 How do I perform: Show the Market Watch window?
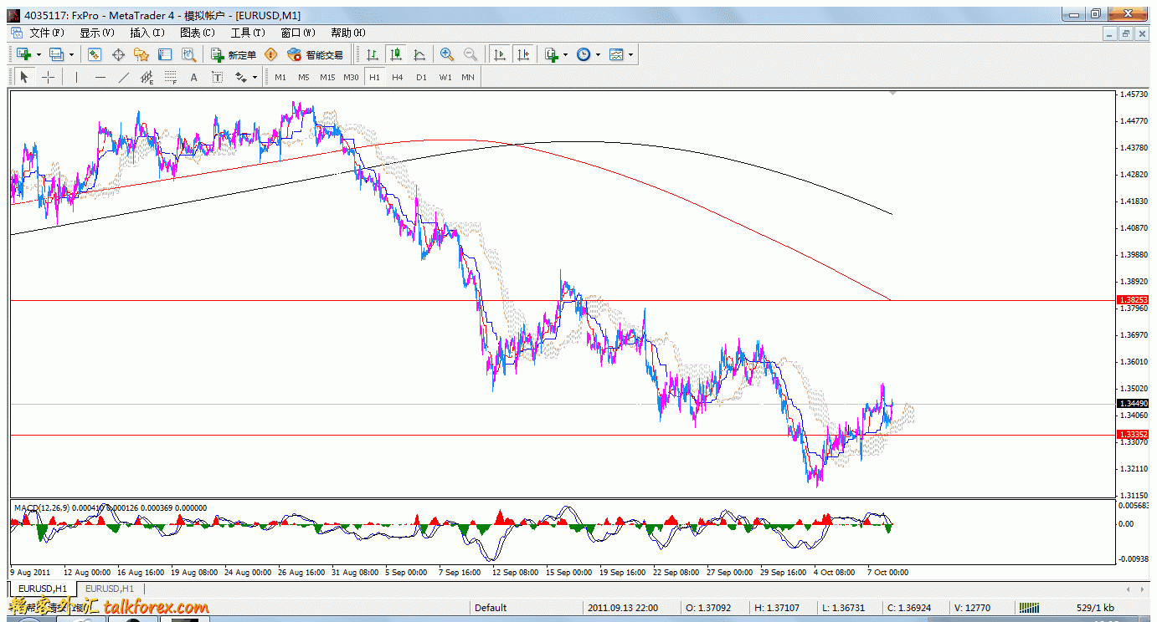pos(95,54)
